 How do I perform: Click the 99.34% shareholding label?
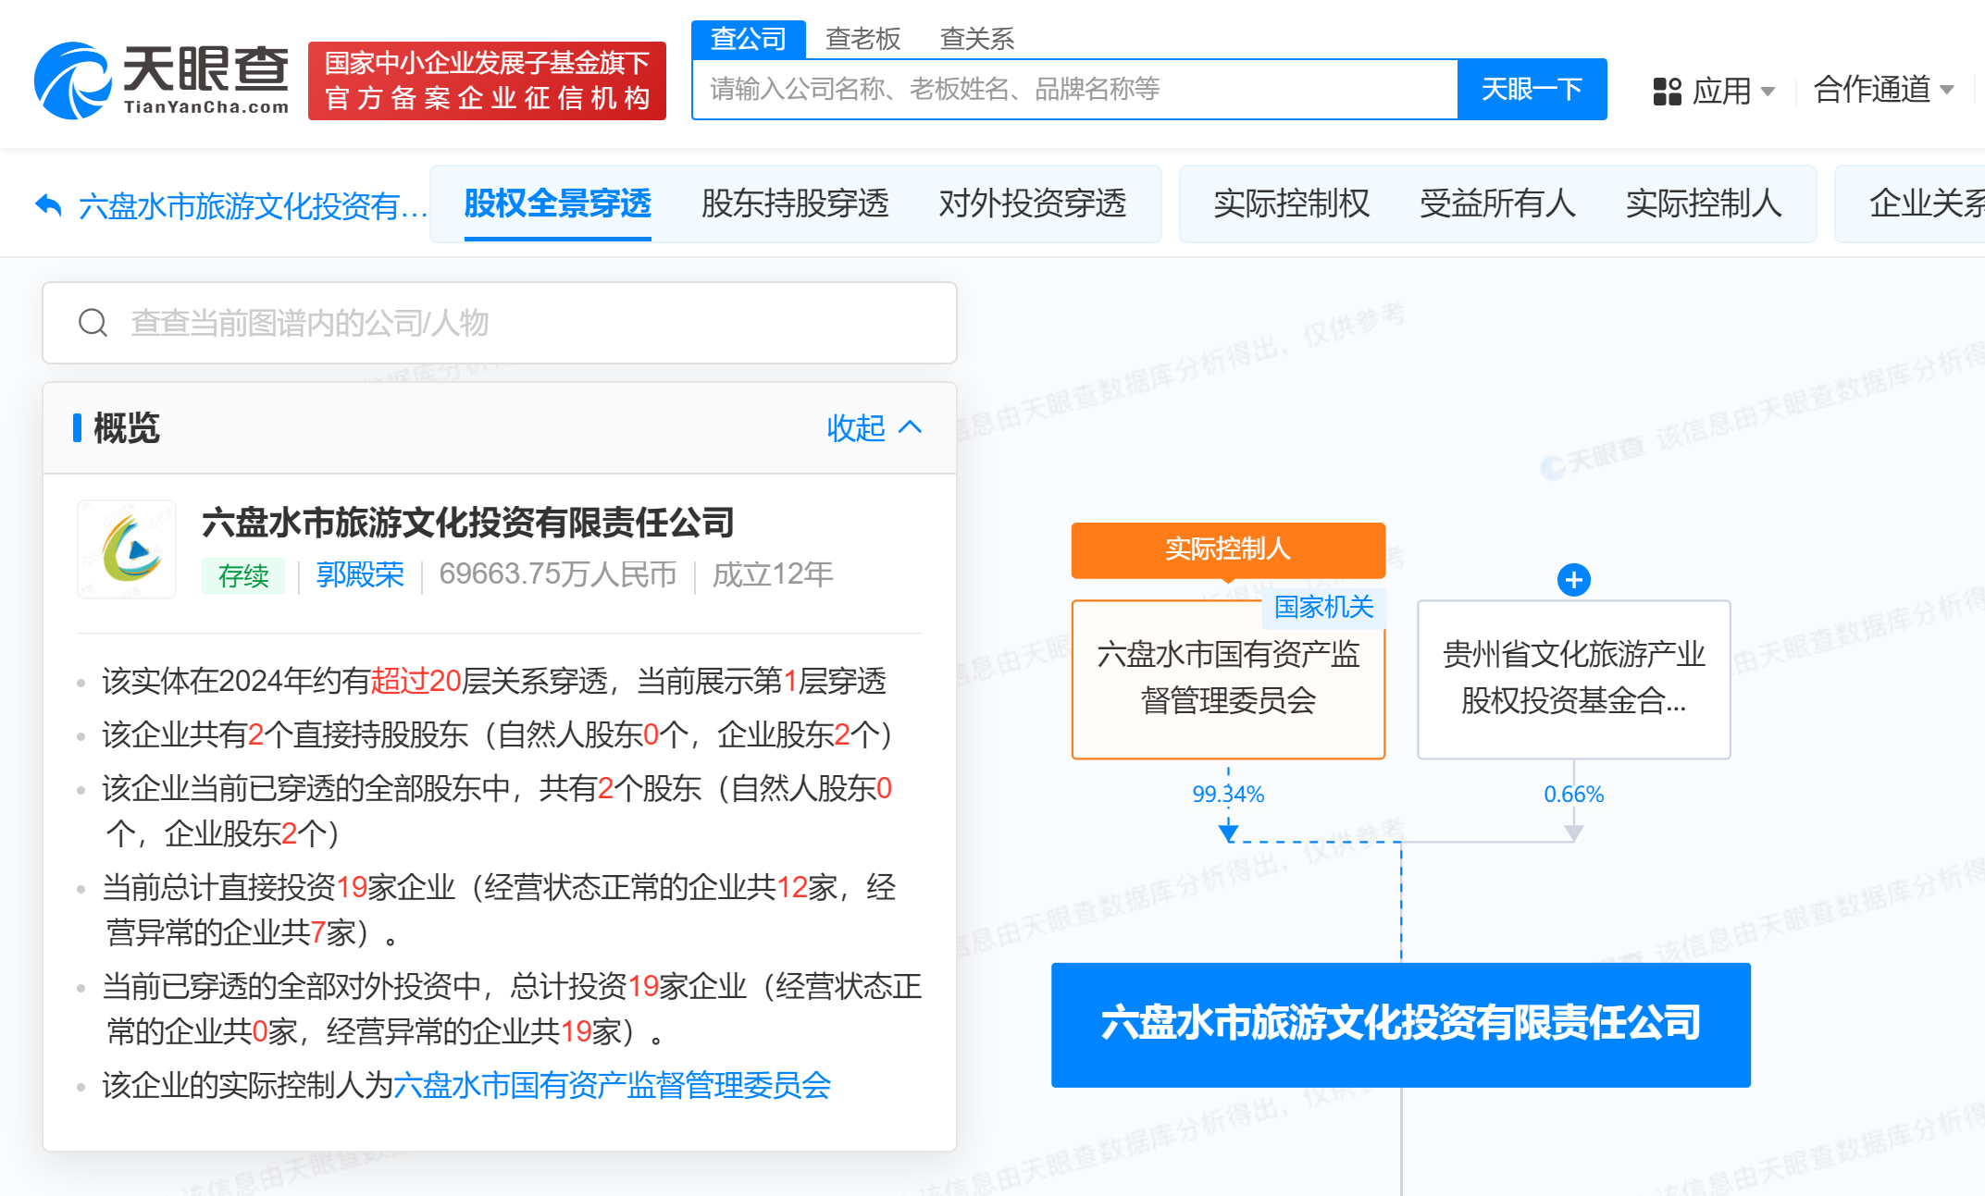[1228, 794]
